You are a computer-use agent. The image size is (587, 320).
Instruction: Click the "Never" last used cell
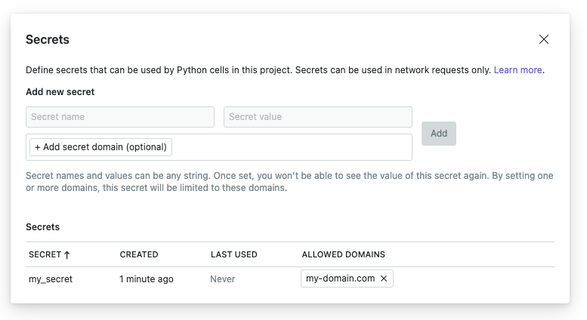coord(223,279)
